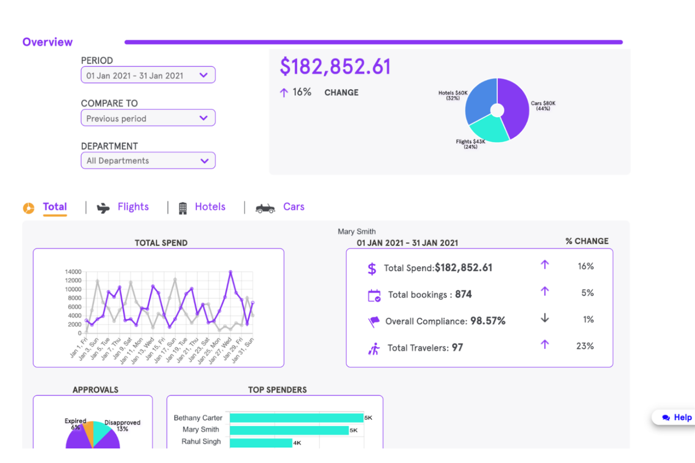
Task: Click the pie chart icon beside the Total tab
Action: [28, 207]
